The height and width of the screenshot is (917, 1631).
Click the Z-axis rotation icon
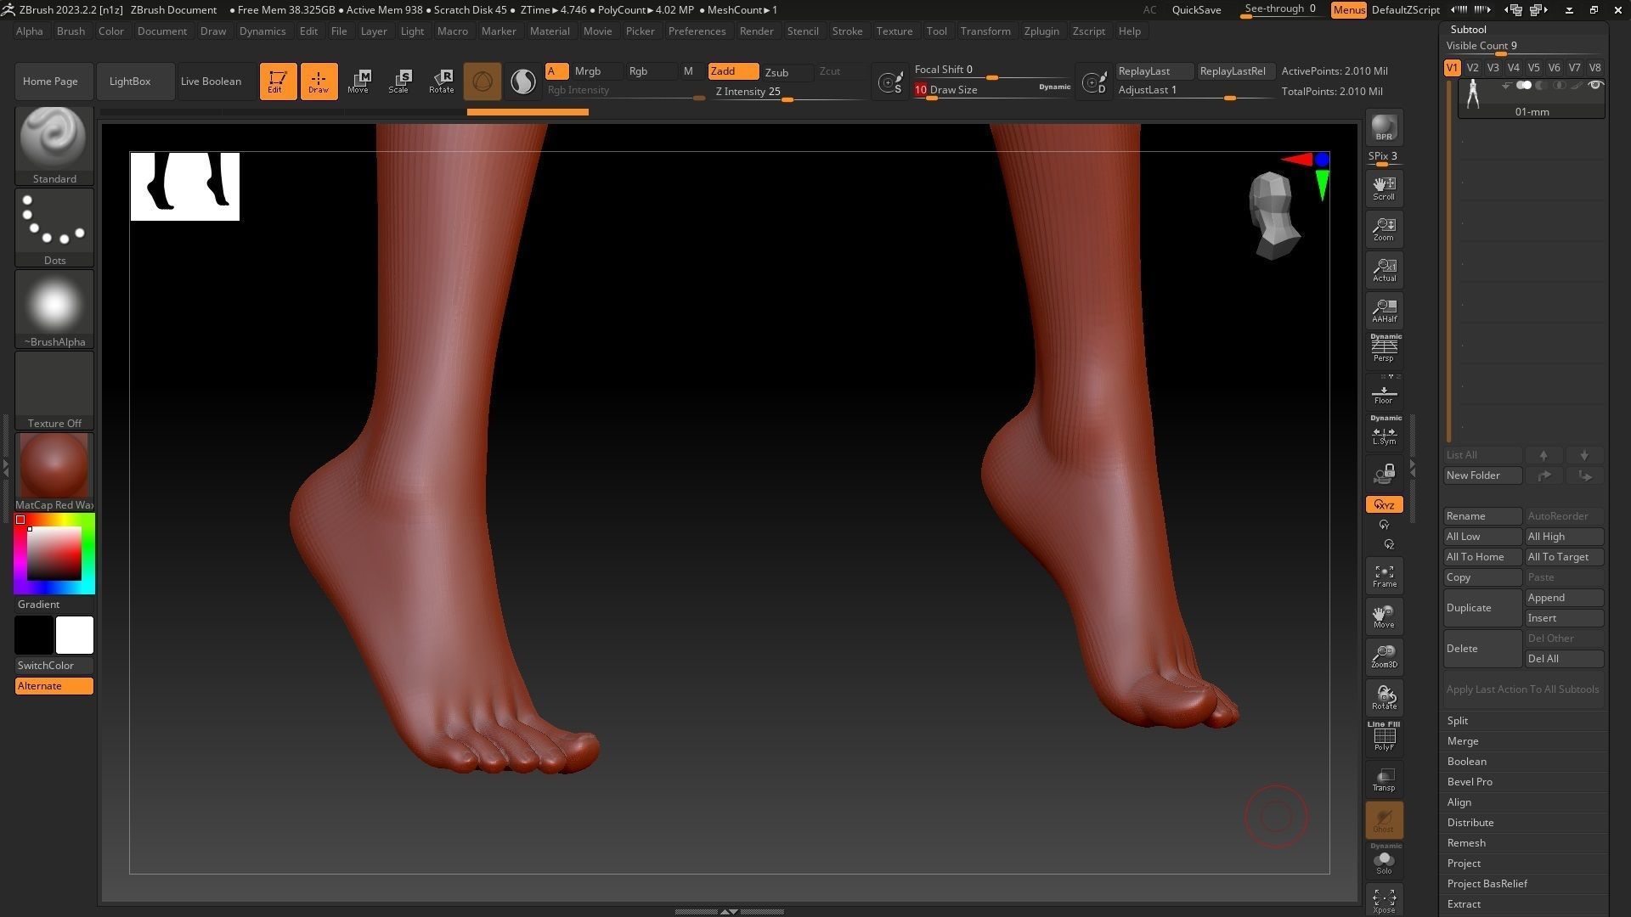[x=1389, y=544]
